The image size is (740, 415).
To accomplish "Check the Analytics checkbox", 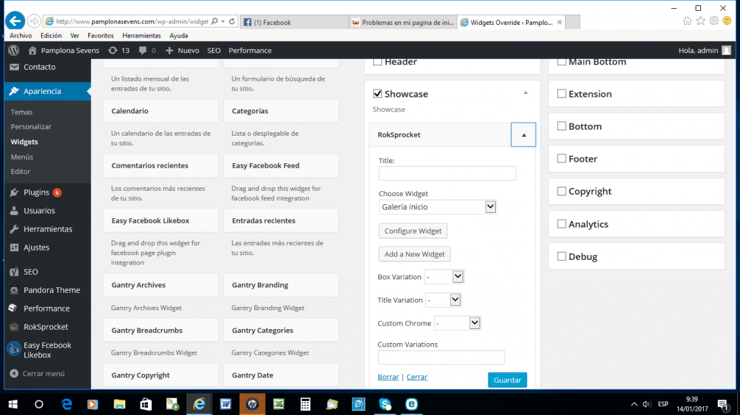I will coord(562,224).
